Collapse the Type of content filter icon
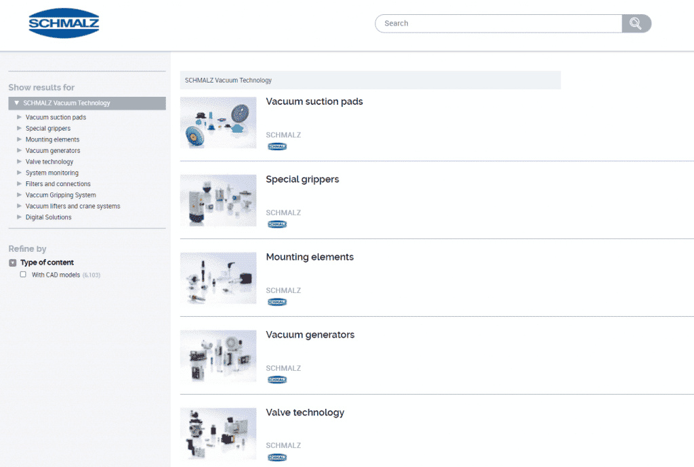This screenshot has height=467, width=694. click(x=12, y=263)
